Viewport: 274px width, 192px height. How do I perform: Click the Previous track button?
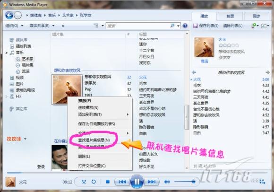[x=122, y=182]
